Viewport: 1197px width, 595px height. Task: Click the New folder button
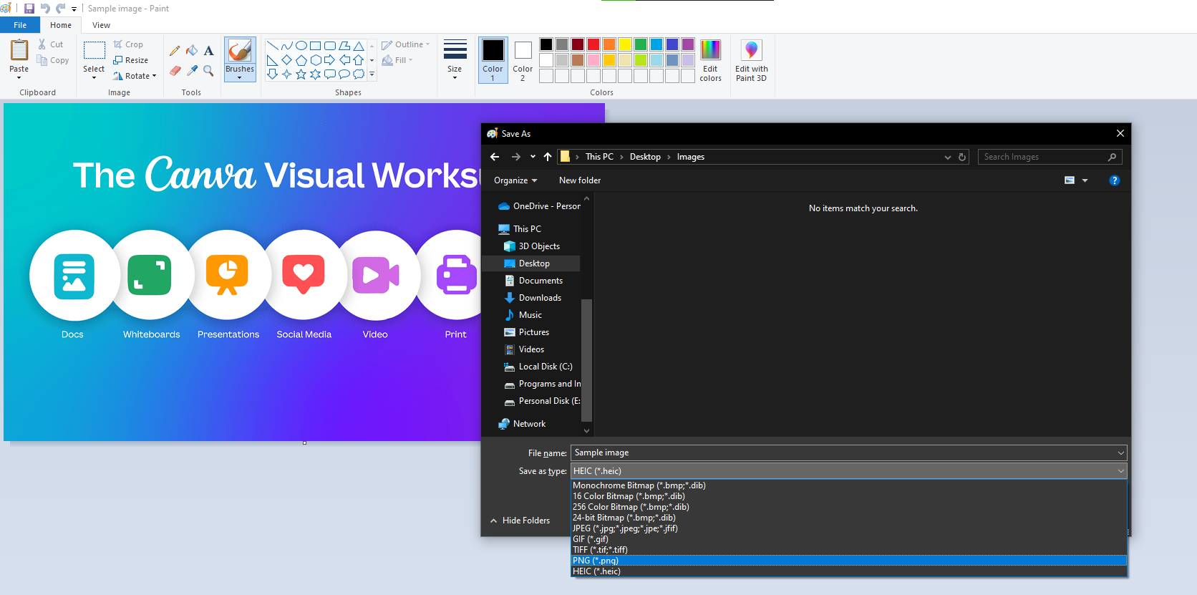580,180
